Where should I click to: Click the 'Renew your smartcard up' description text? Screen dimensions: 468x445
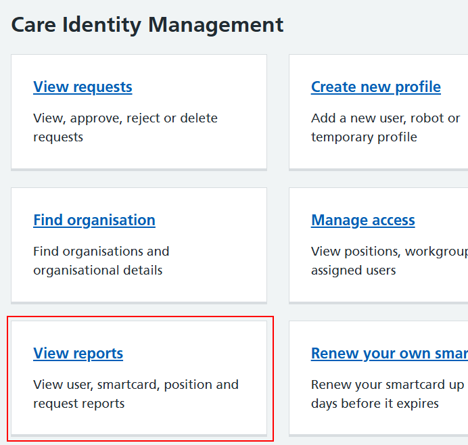(388, 394)
